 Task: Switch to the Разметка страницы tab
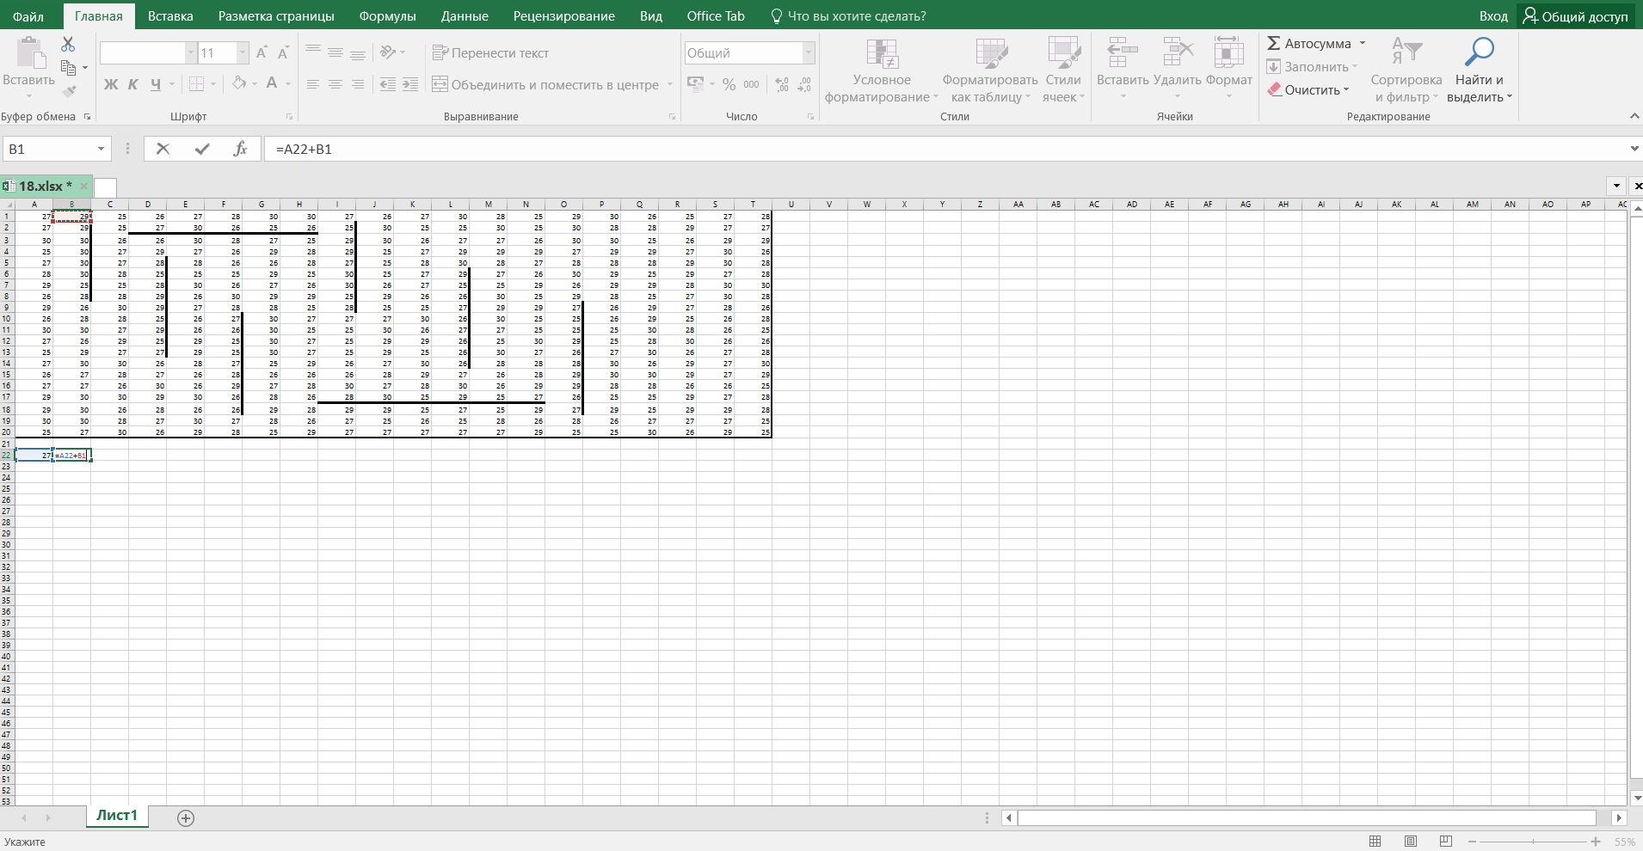point(276,15)
